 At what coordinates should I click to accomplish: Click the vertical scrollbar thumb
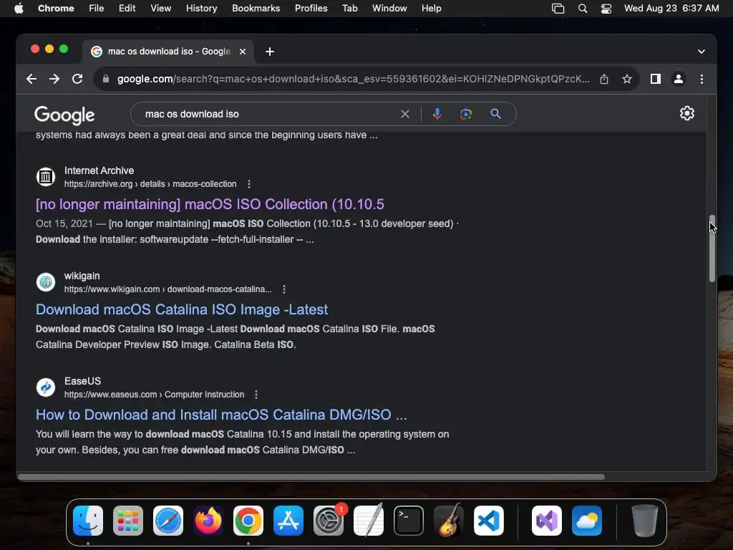click(x=712, y=249)
